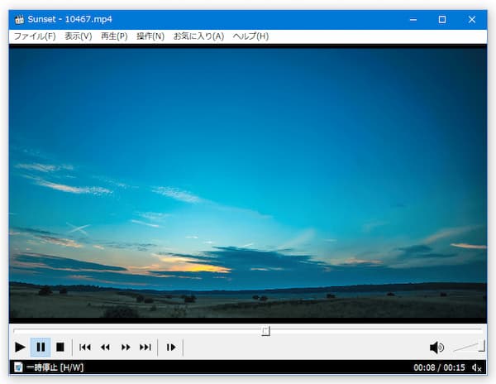
Task: Open the お気に入り(A) menu
Action: [x=198, y=36]
